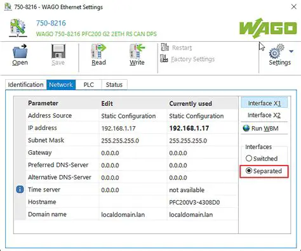Select the Separated radio button
301x251 pixels.
tap(249, 171)
